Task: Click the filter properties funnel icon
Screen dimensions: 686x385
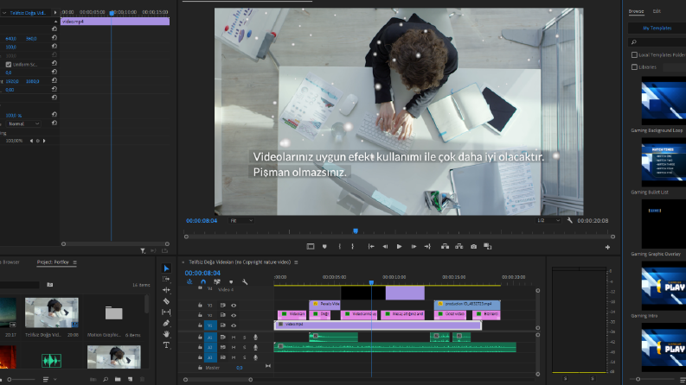Action: pos(143,251)
